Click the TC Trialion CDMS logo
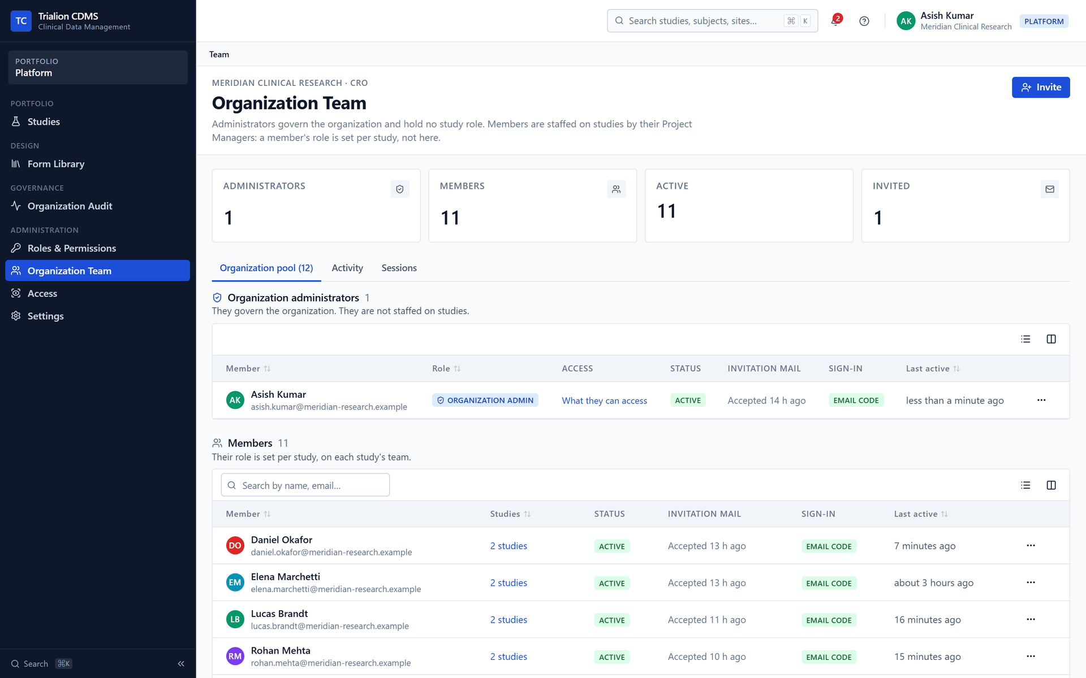 [x=21, y=21]
